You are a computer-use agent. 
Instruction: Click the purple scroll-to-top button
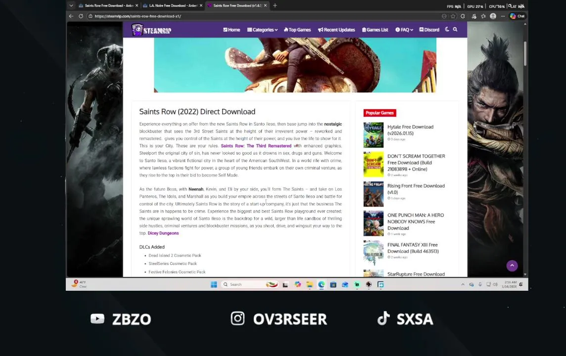coord(512,266)
